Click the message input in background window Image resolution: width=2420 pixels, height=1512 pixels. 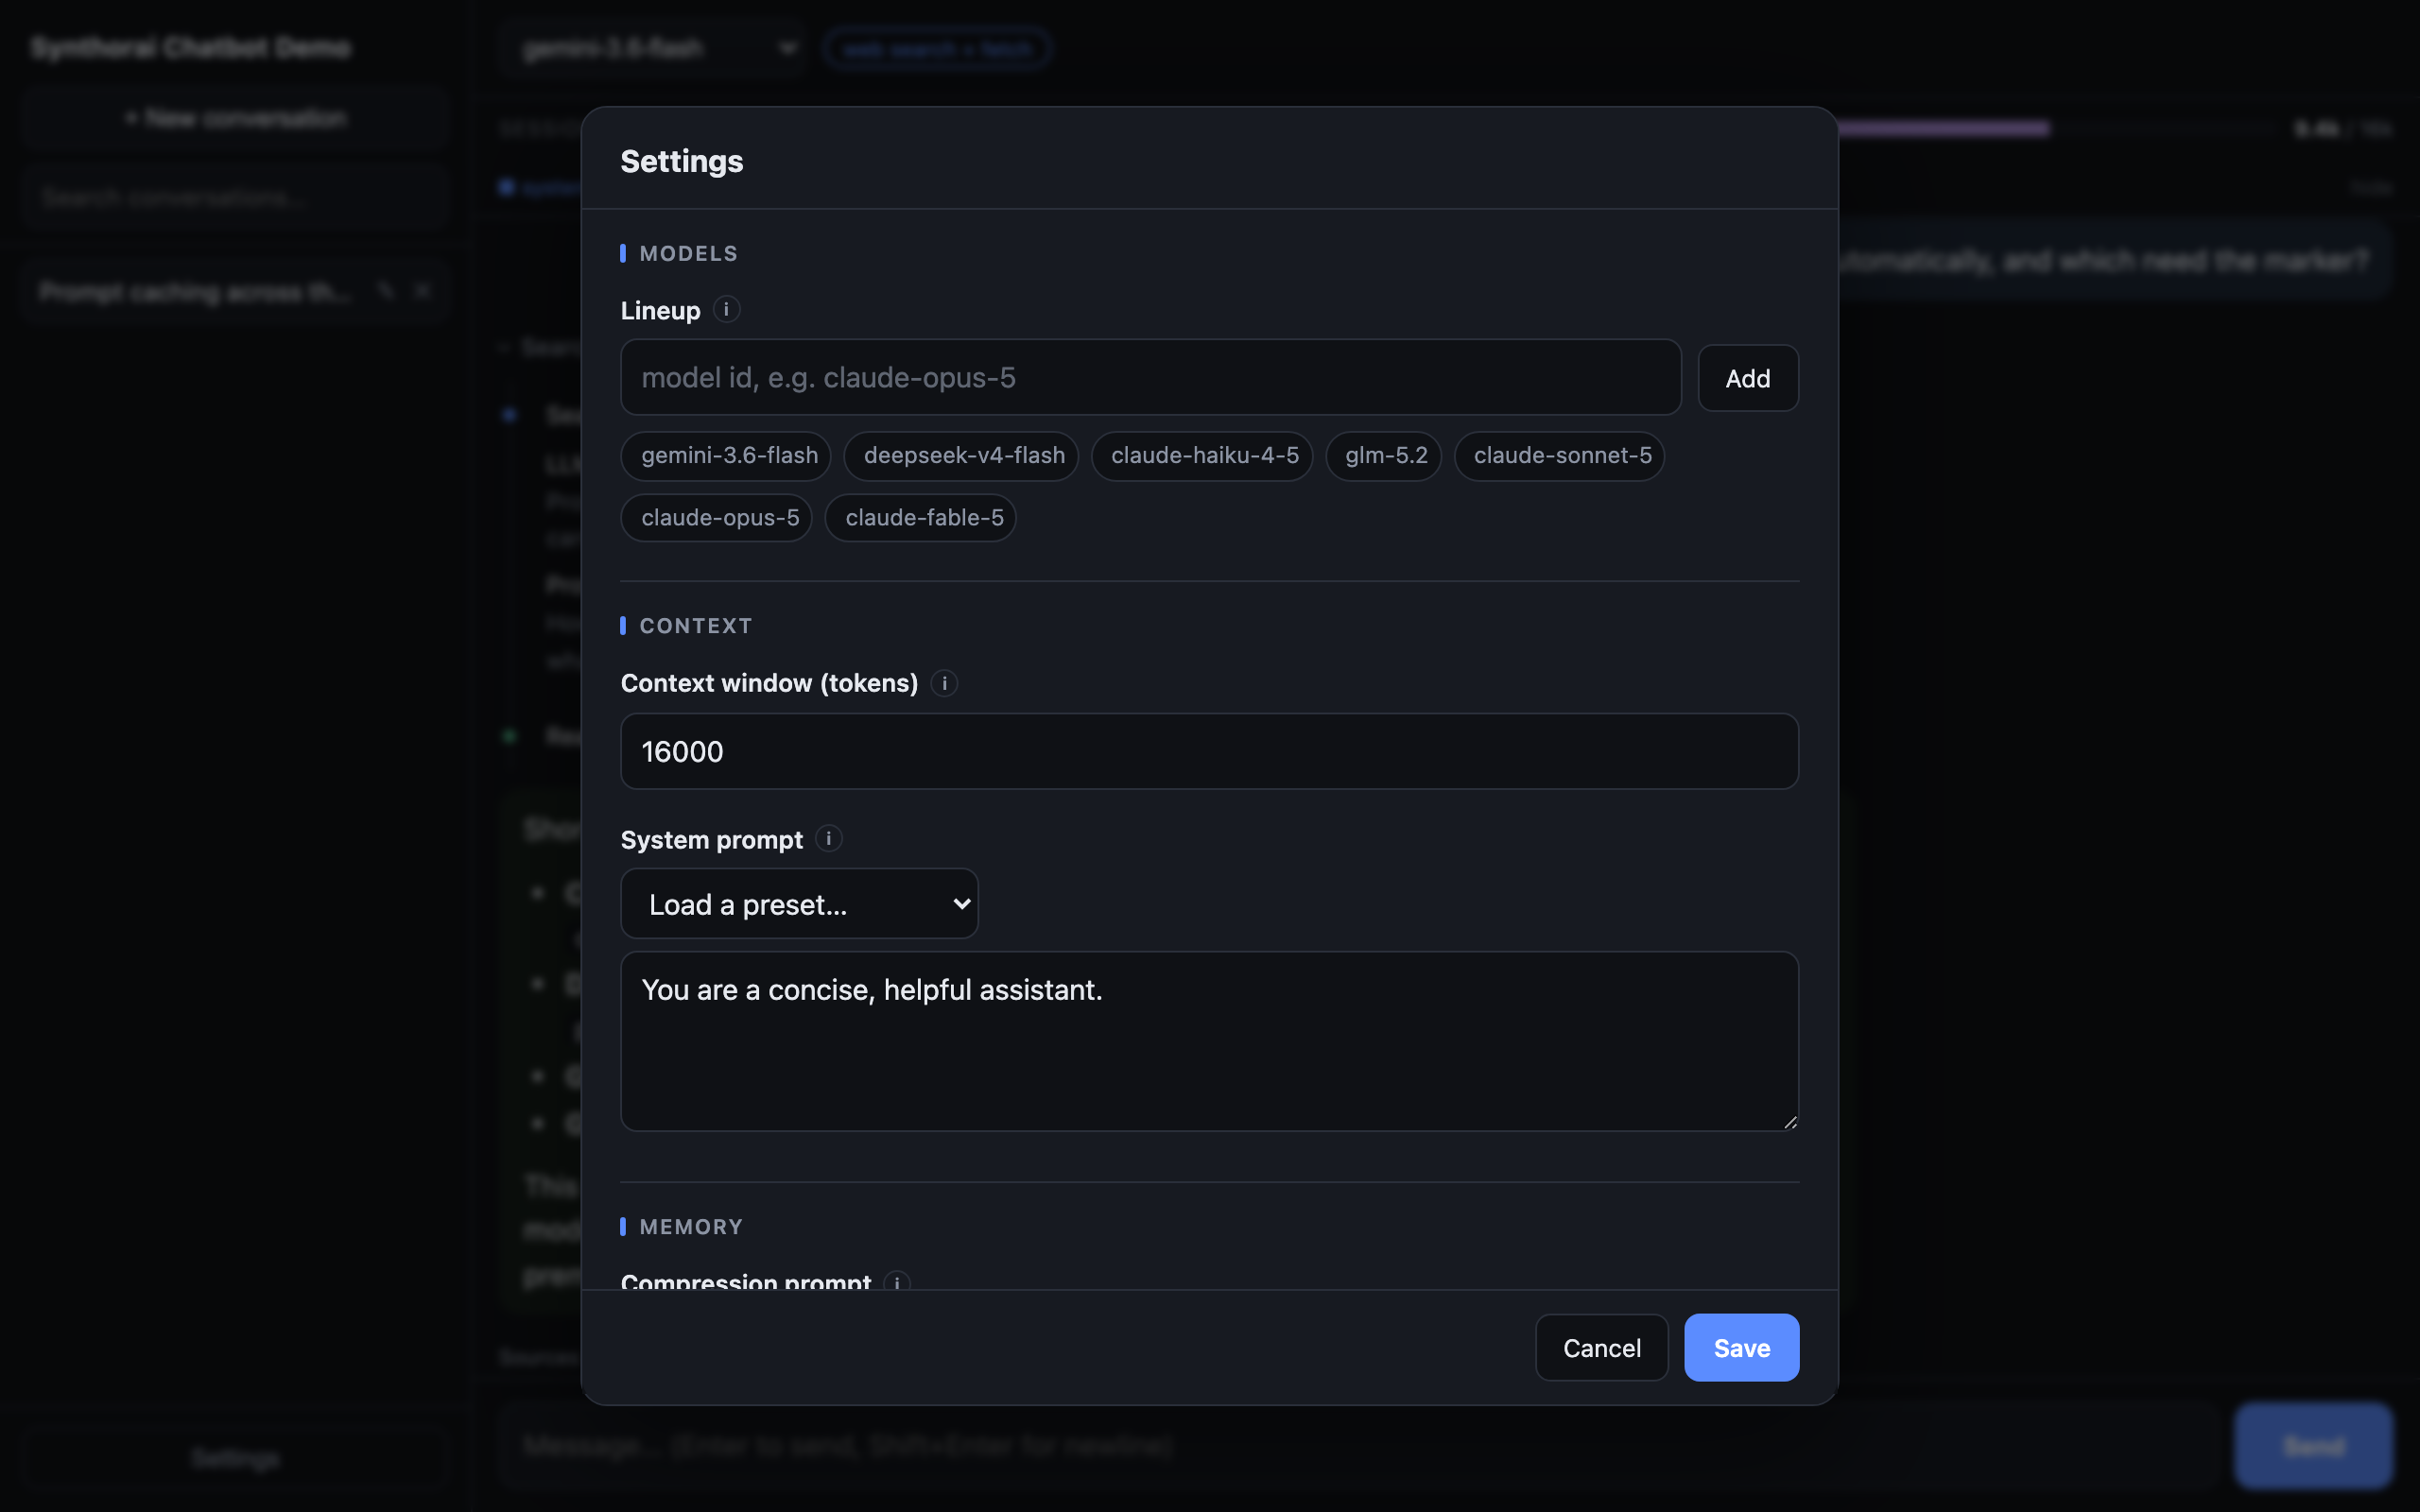[1360, 1446]
